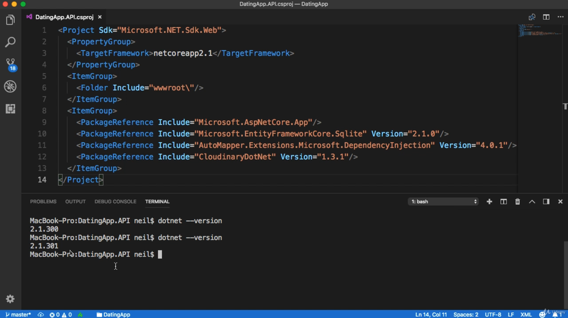
Task: Open the Search view in activity bar
Action: click(x=10, y=43)
